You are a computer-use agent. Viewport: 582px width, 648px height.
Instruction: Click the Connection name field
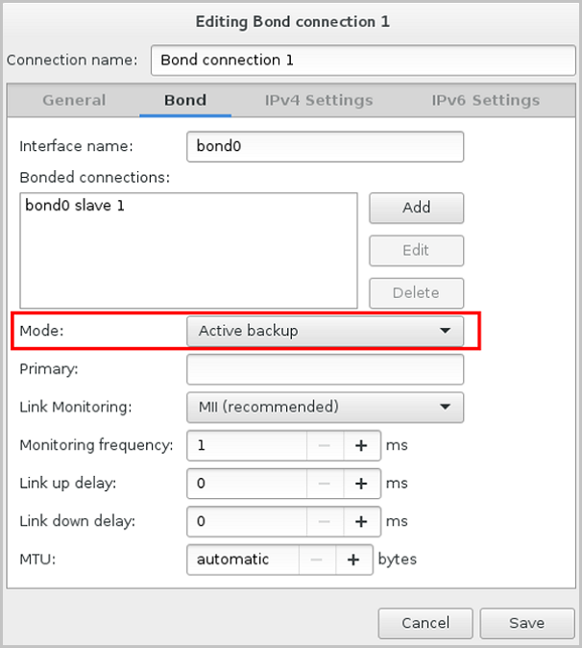(x=362, y=60)
